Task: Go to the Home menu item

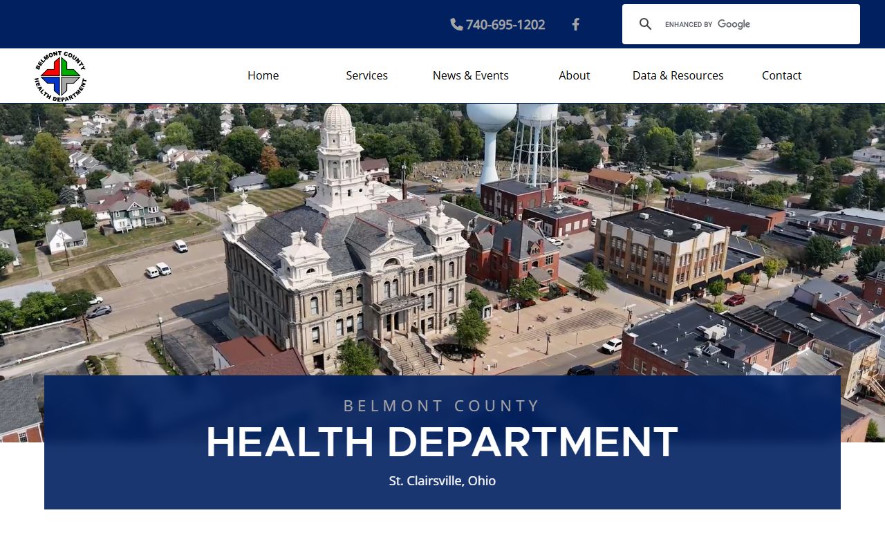Action: 263,75
